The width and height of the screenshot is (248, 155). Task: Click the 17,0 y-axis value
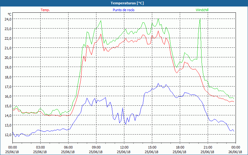tap(8, 86)
